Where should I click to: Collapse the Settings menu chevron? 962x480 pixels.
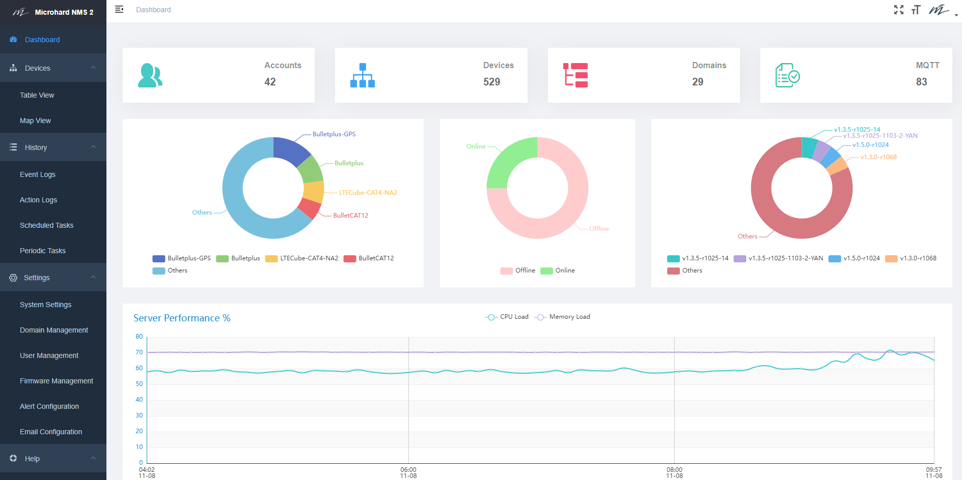[x=93, y=277]
